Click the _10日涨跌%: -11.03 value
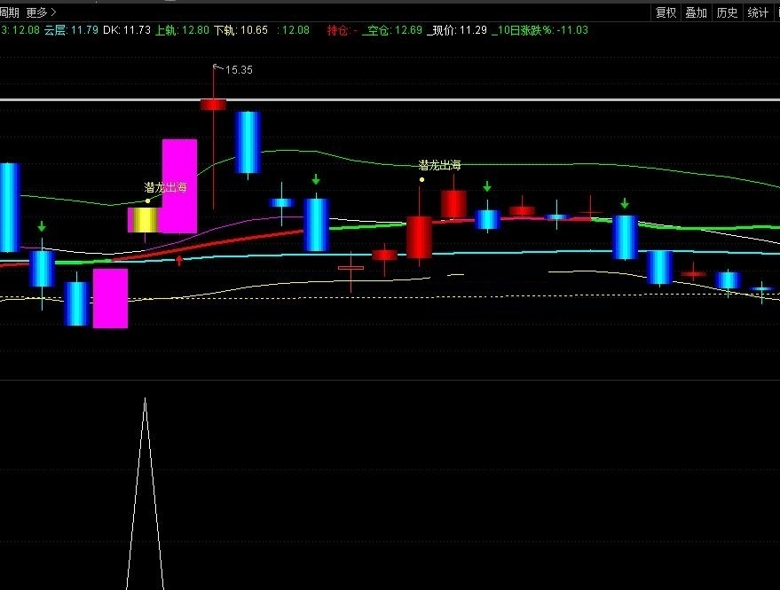Image resolution: width=780 pixels, height=590 pixels. pos(540,30)
